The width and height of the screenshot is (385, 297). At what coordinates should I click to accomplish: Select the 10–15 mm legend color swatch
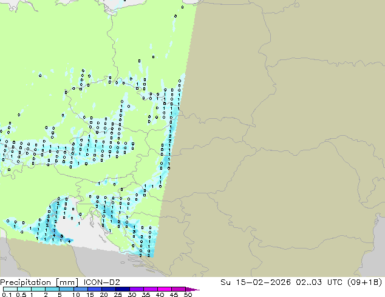[80, 289]
